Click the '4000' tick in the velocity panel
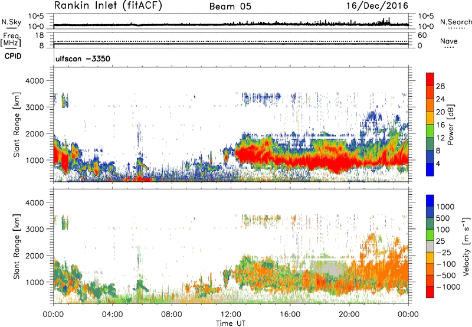472x327 pixels. (34, 202)
